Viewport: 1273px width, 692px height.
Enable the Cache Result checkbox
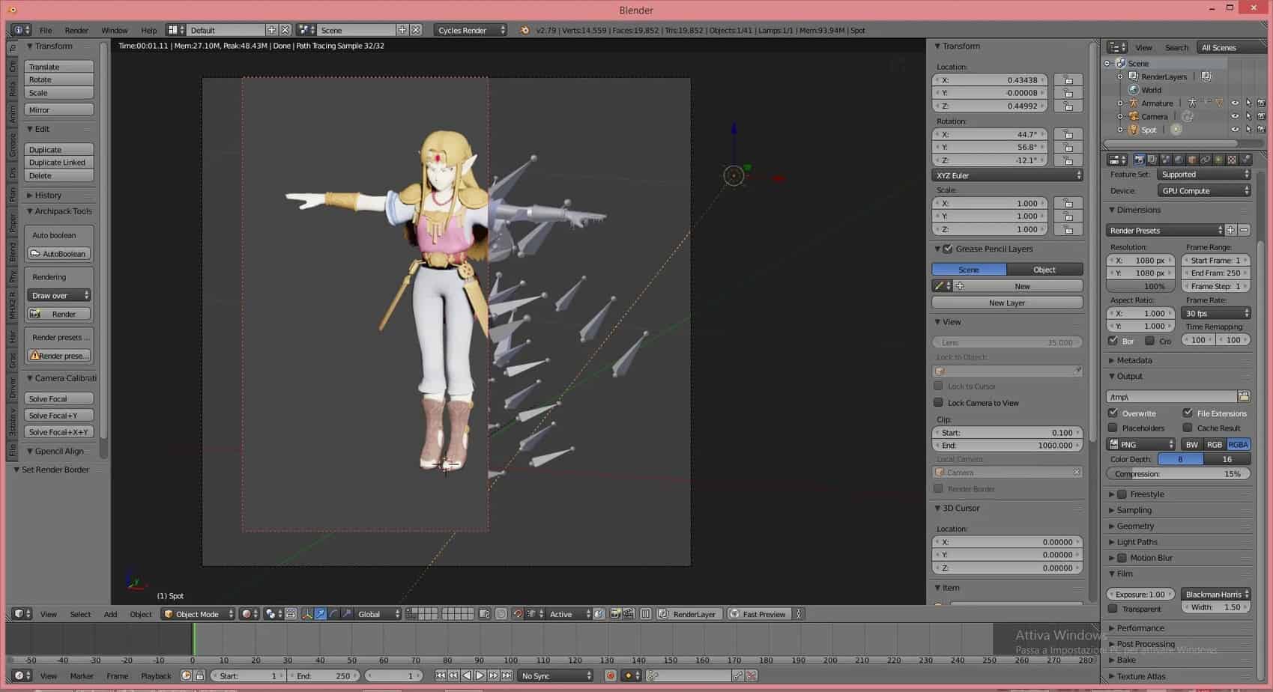tap(1188, 428)
